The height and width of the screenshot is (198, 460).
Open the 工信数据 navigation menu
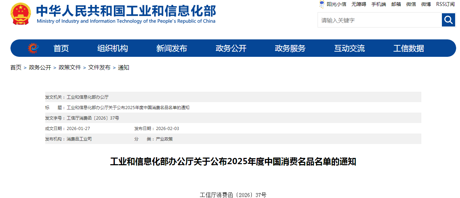coord(409,48)
